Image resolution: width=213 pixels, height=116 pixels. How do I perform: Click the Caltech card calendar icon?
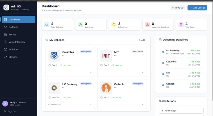tap(101, 98)
